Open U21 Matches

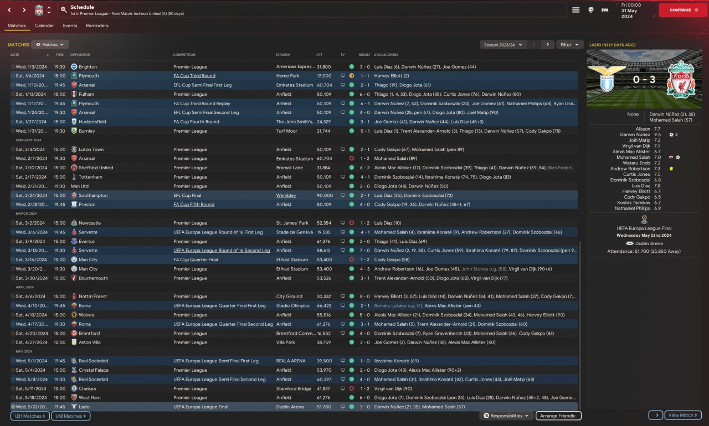point(30,416)
